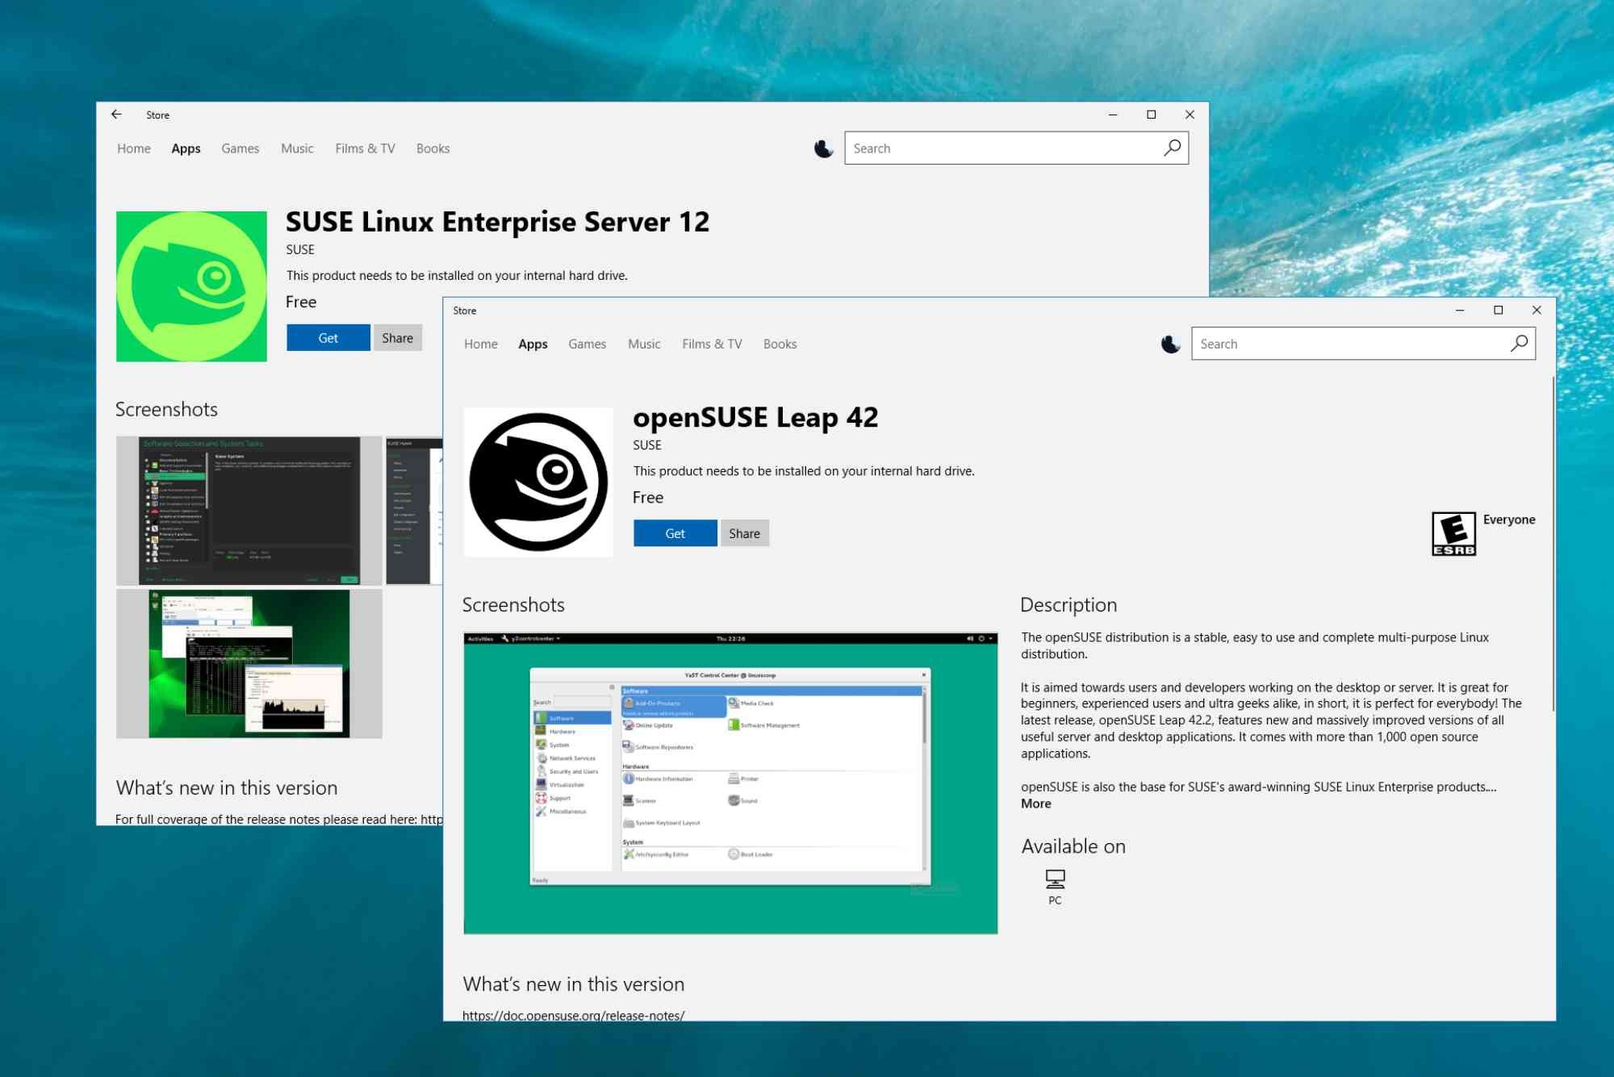The height and width of the screenshot is (1077, 1614).
Task: Open Games tab in rear Store window
Action: tap(240, 148)
